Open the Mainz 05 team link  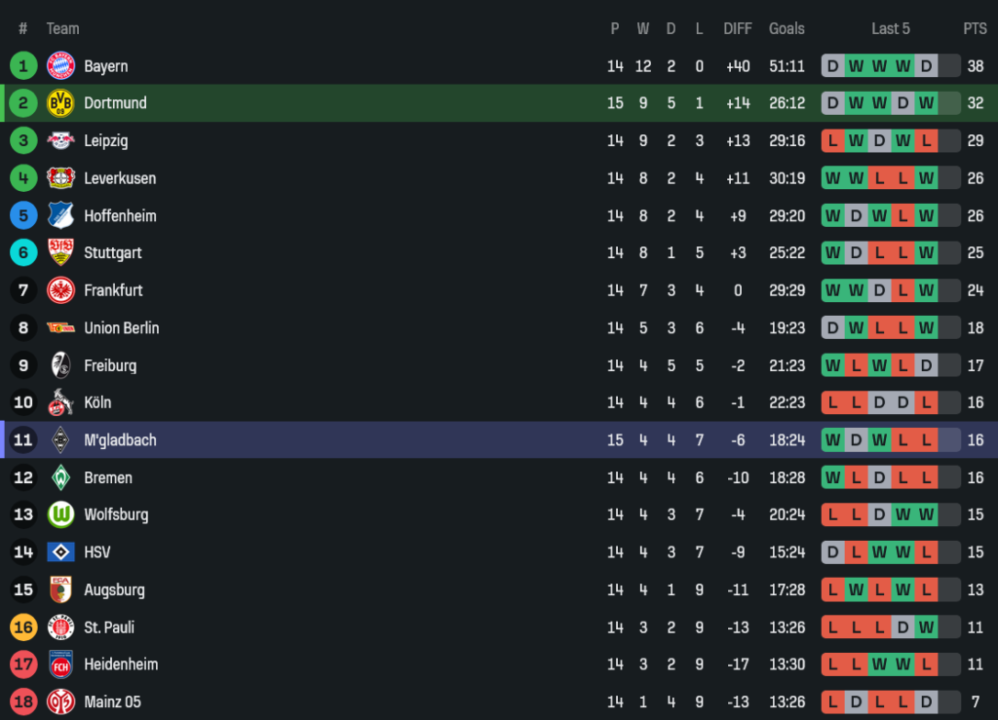tap(112, 701)
